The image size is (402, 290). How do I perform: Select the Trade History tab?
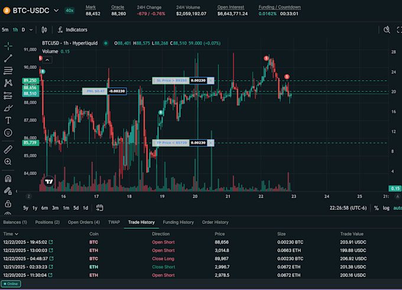tap(141, 222)
